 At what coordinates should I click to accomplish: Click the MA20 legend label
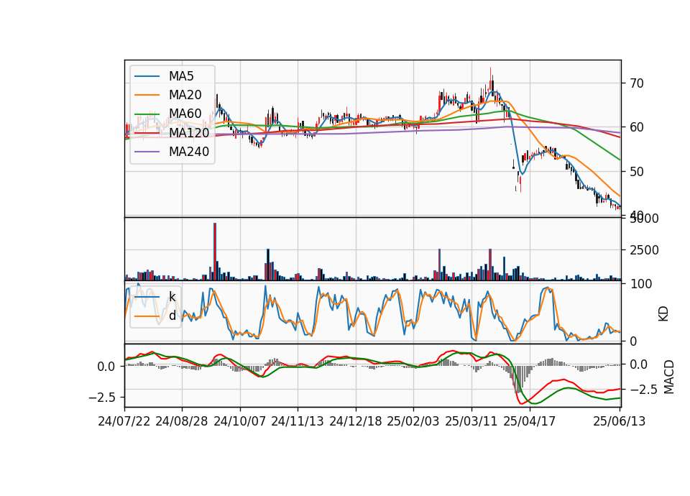point(185,95)
